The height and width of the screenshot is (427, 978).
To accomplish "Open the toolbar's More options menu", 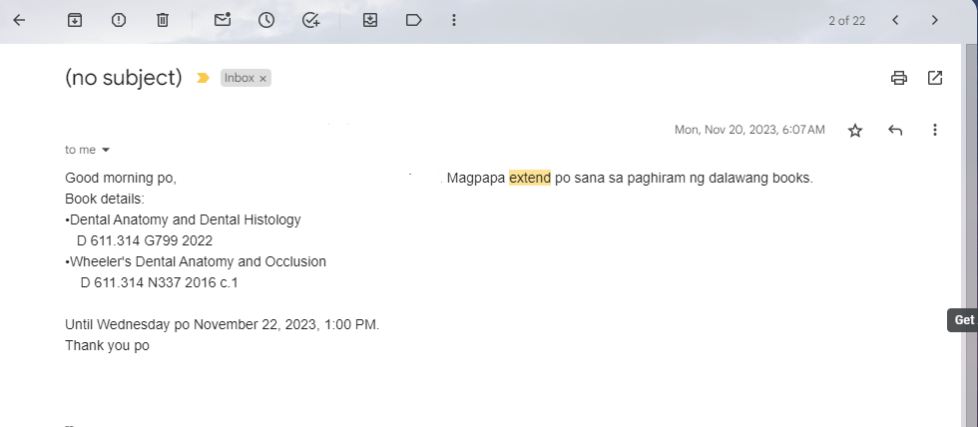I will tap(454, 20).
